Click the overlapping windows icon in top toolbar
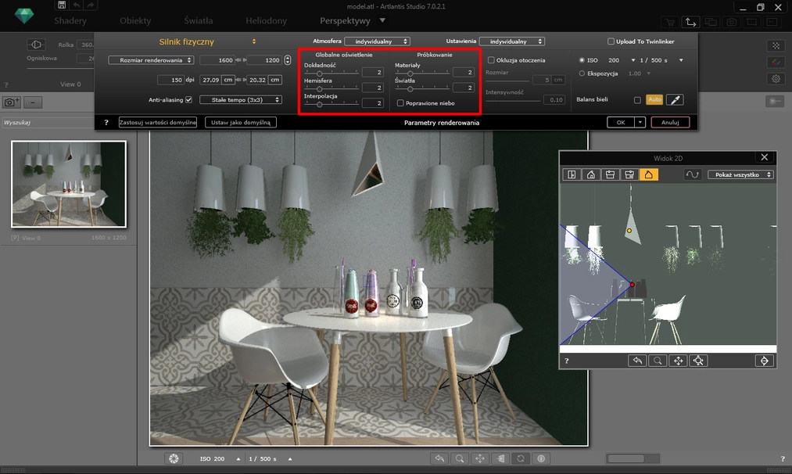The width and height of the screenshot is (792, 474). pos(711,22)
